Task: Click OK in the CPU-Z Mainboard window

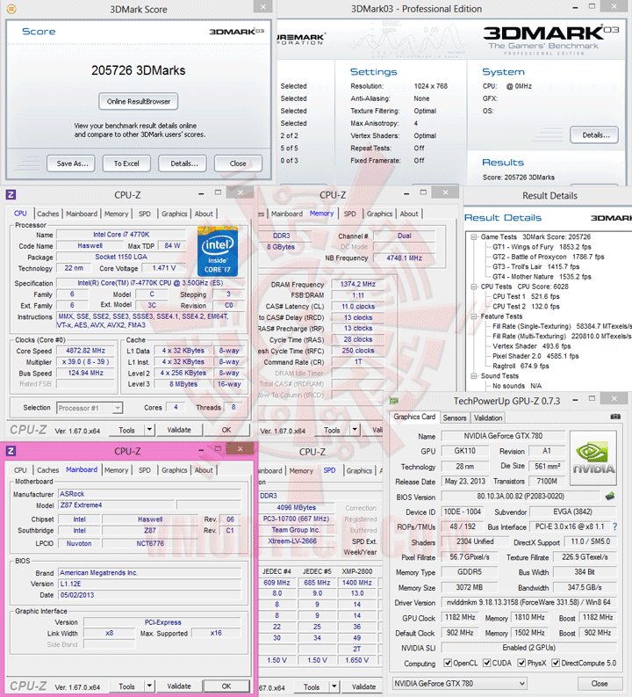Action: tap(226, 686)
